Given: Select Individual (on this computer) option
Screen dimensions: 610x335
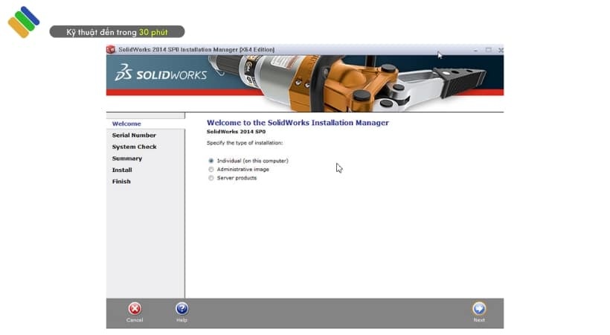Looking at the screenshot, I should tap(211, 161).
